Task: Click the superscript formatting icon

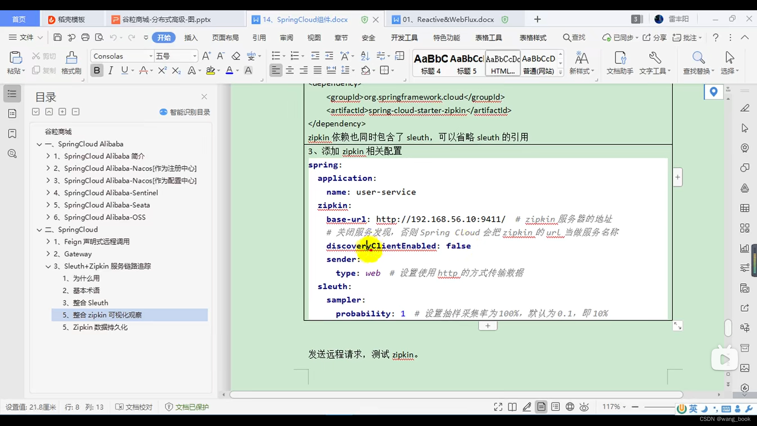Action: [x=163, y=70]
